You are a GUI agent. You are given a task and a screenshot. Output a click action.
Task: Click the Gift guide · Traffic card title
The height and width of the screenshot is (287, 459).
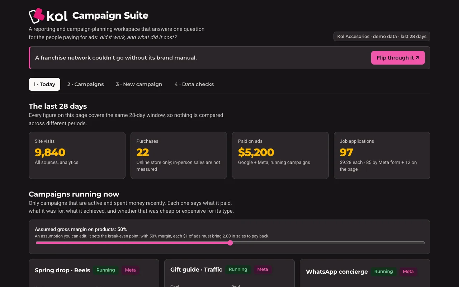196,269
